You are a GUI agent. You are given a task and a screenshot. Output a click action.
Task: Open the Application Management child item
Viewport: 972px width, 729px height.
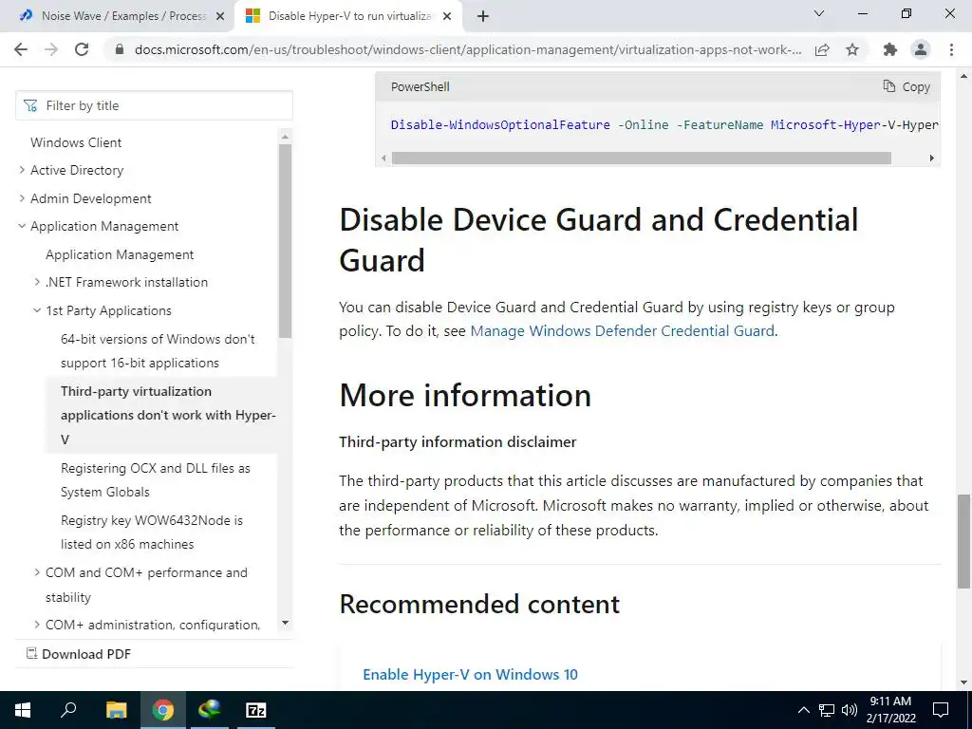point(120,254)
